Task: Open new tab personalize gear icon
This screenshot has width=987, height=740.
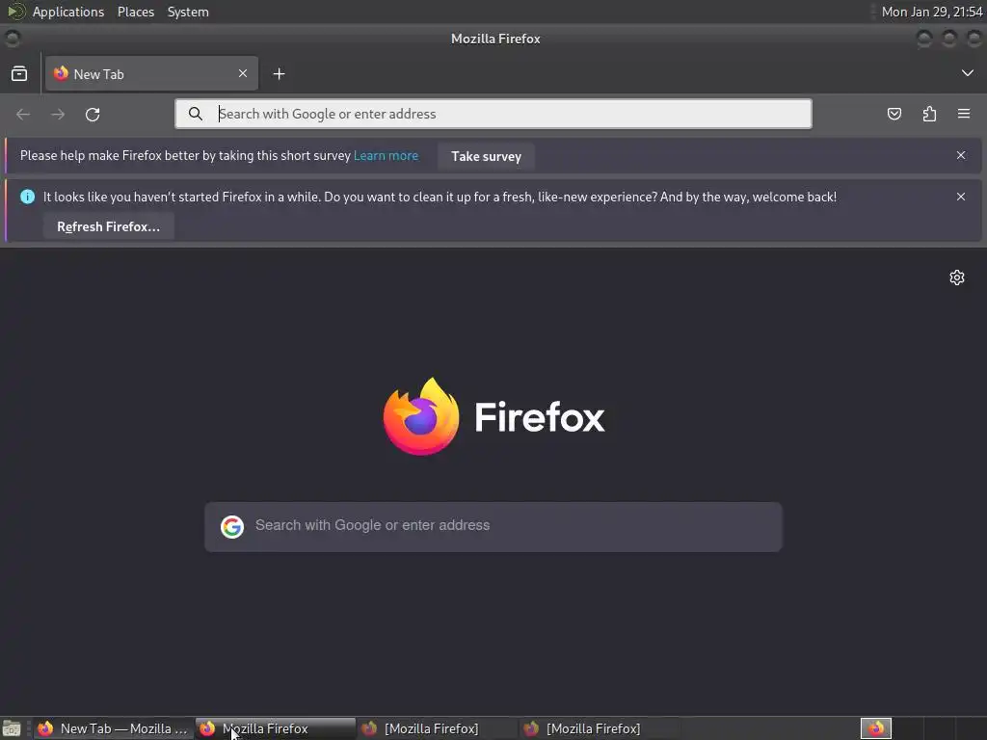Action: (957, 277)
